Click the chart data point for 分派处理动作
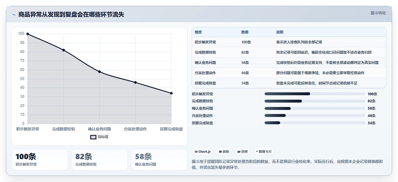This screenshot has width=398, height=182. tap(136, 82)
